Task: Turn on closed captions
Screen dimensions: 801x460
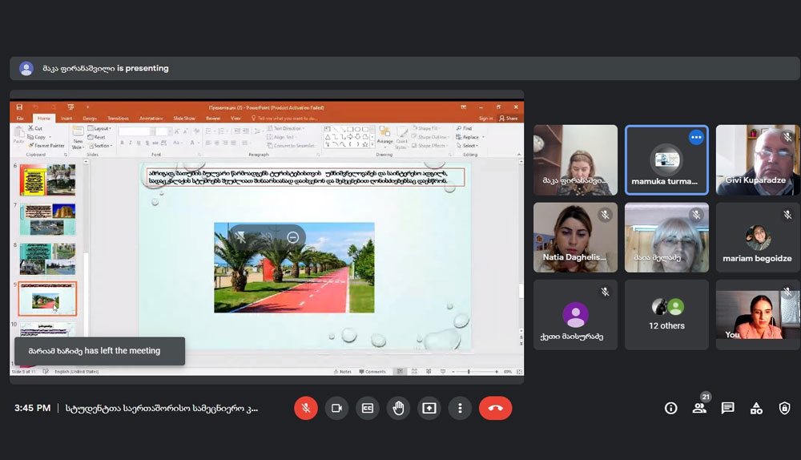Action: 368,408
